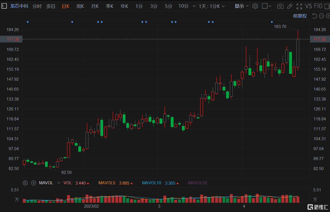The height and width of the screenshot is (212, 330).
Task: Click the 2023/02 date axis label
Action: pos(91,206)
